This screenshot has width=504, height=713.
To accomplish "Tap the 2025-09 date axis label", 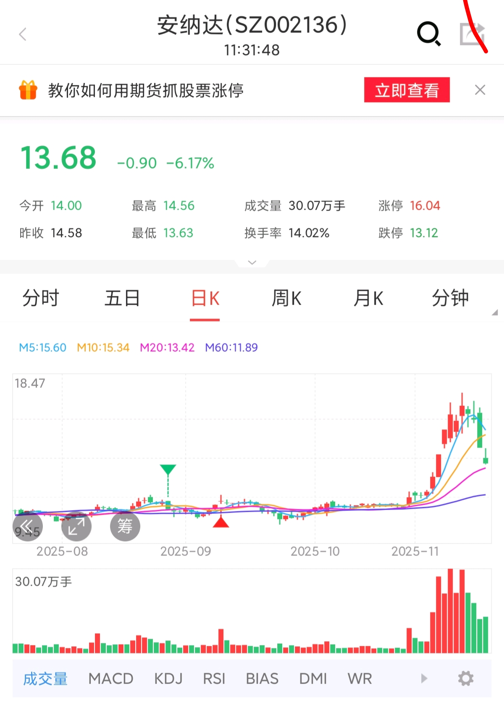I will tap(186, 551).
